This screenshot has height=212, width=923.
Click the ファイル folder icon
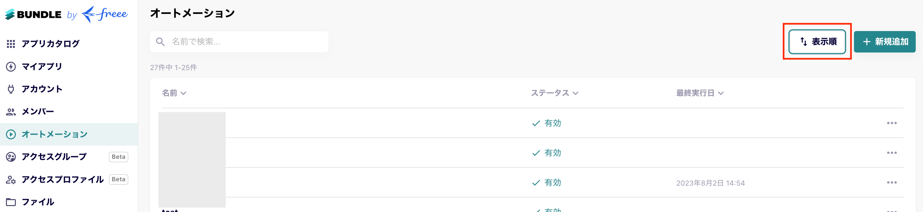coord(12,202)
